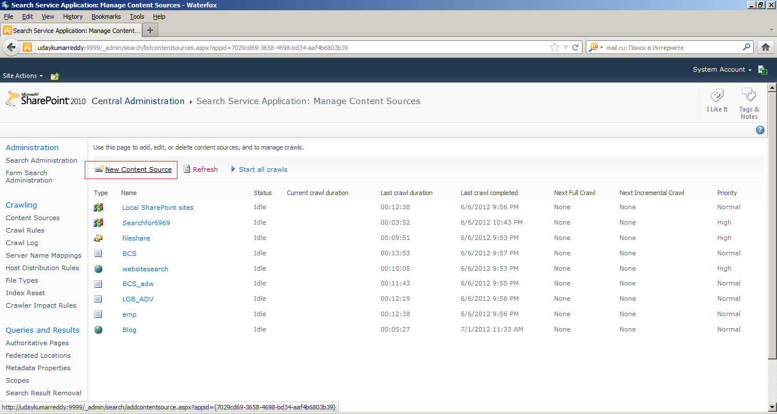Click the BCS_adw row type icon
Viewport: 777px width, 414px height.
click(98, 284)
